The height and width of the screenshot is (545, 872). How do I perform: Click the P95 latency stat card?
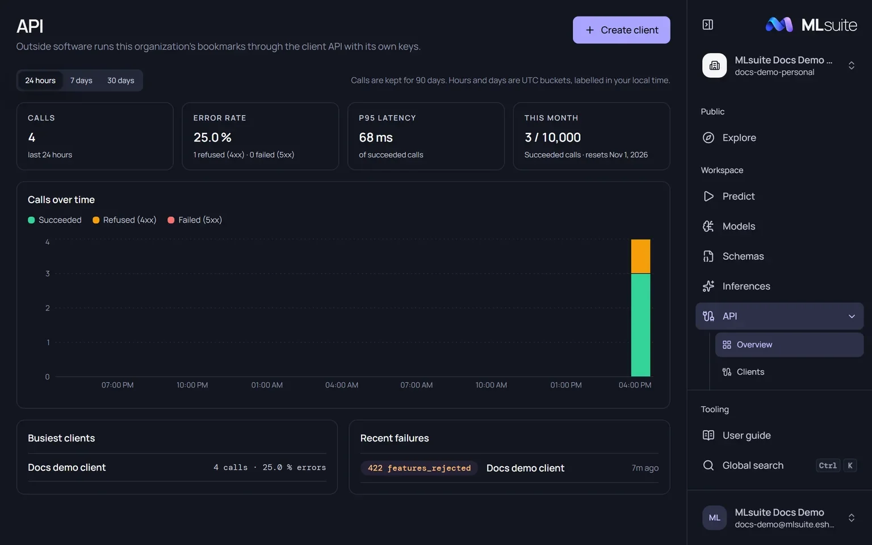point(426,136)
